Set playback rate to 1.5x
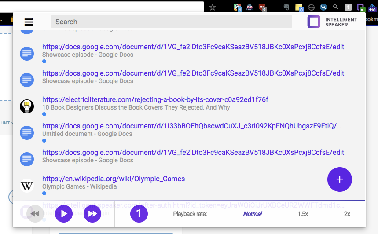Image resolution: width=378 pixels, height=234 pixels. (303, 214)
